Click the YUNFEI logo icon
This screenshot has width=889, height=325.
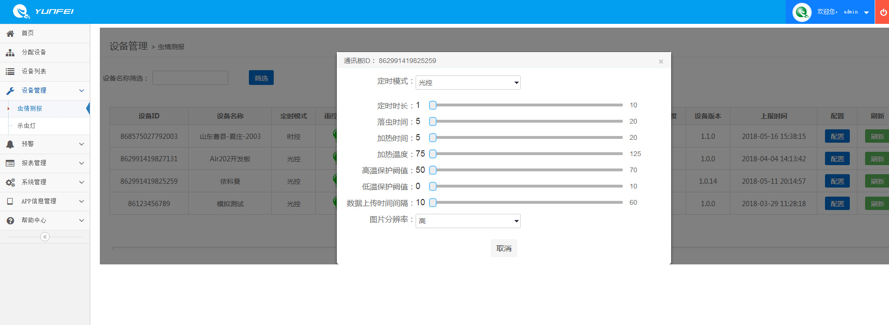[x=21, y=11]
